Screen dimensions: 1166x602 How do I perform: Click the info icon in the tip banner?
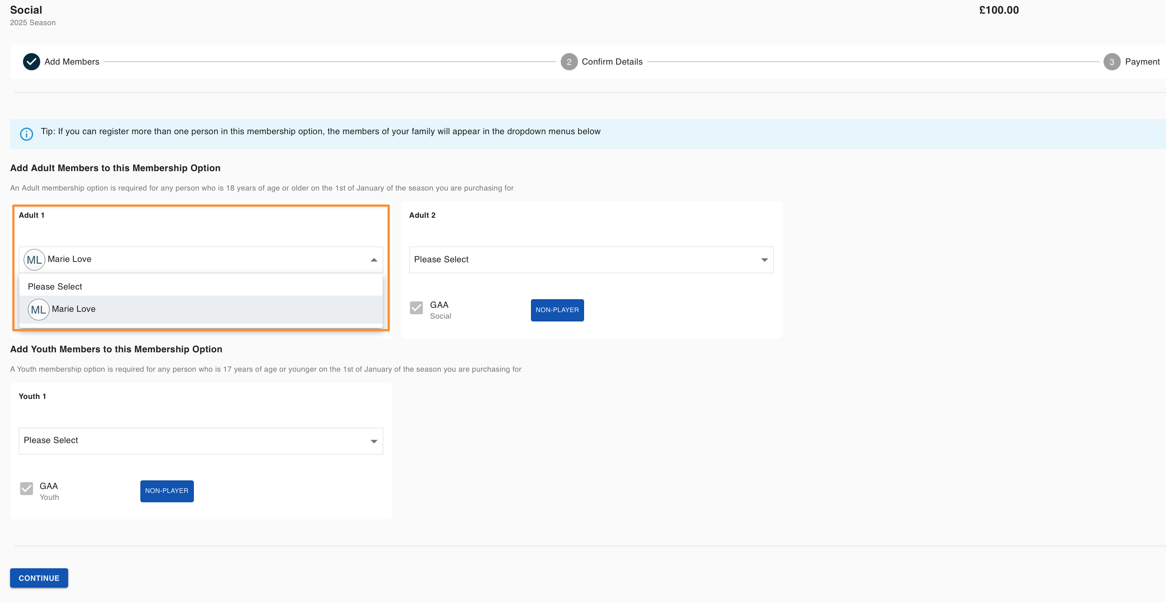(27, 134)
